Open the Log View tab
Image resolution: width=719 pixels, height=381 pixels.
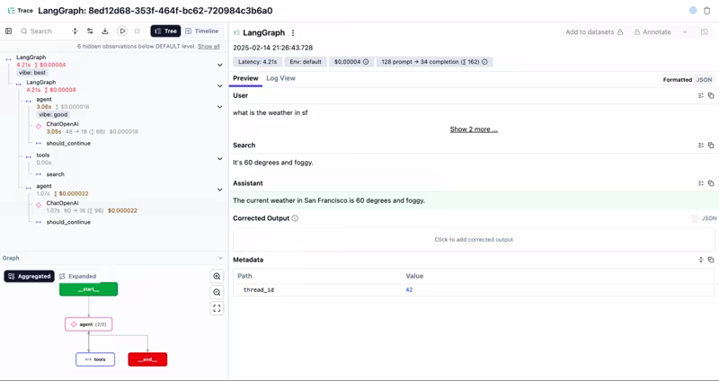(280, 78)
